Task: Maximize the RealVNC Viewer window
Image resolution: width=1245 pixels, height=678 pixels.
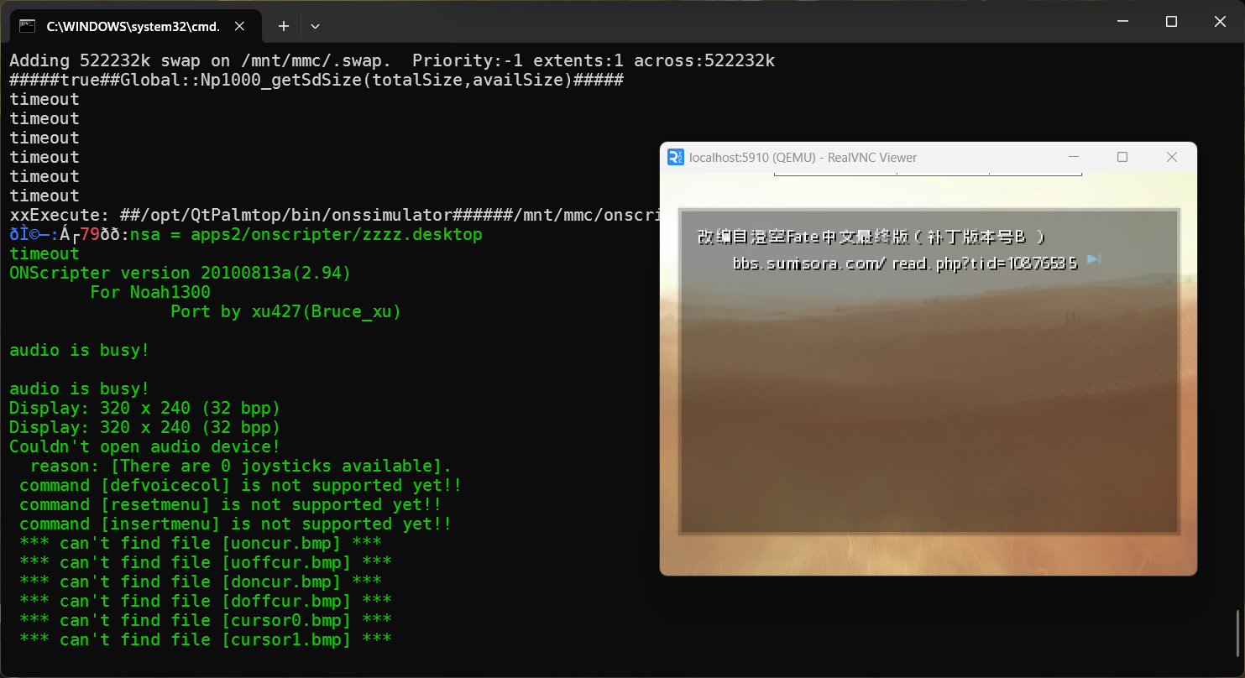Action: tap(1122, 157)
